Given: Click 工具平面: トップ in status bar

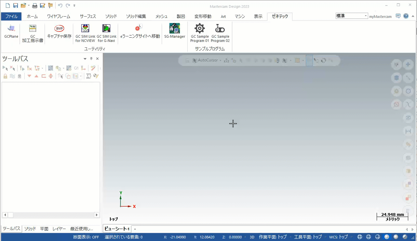Looking at the screenshot, I should pos(308,237).
